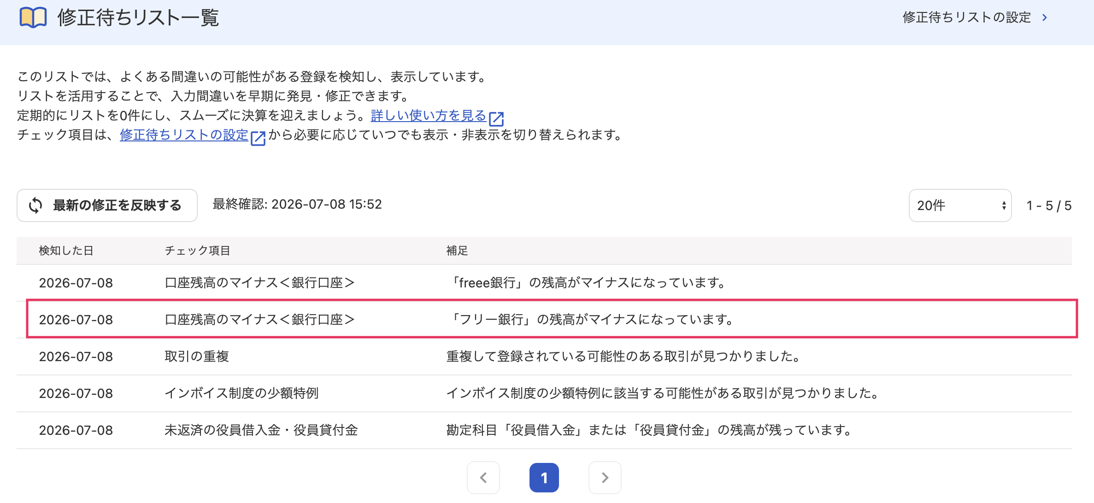Open the row about 「freee銀行」 negative balance

tap(544, 283)
